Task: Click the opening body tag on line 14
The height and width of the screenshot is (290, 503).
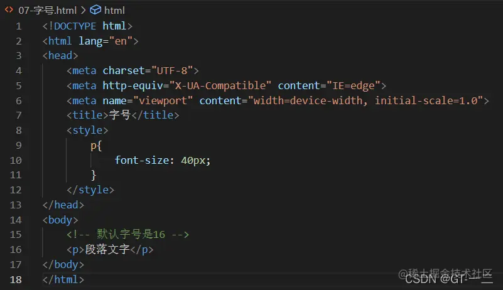Action: tap(60, 220)
